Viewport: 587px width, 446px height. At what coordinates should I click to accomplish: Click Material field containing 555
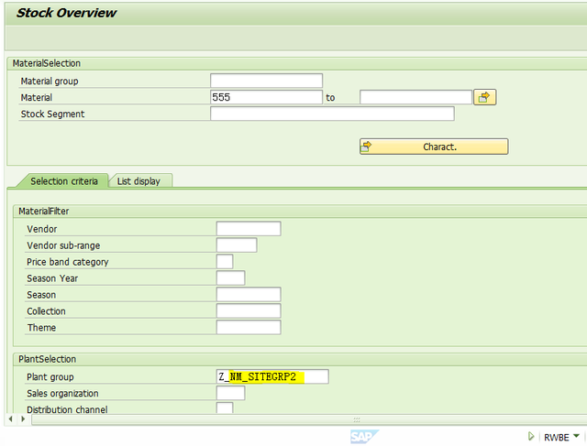tap(266, 97)
